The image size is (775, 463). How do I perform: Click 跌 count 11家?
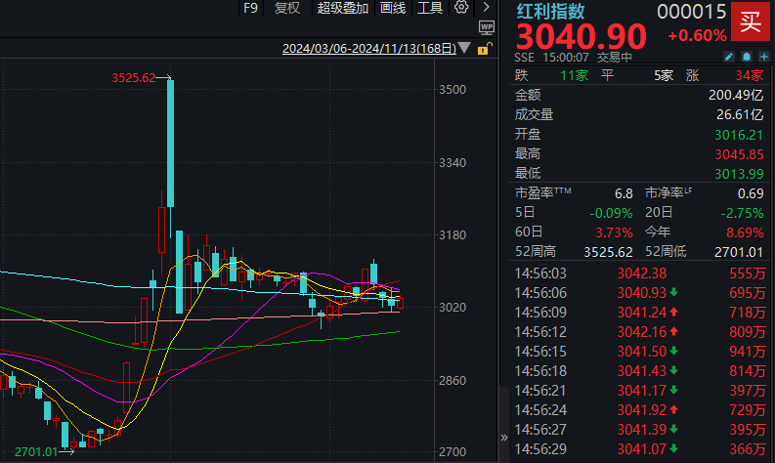574,75
